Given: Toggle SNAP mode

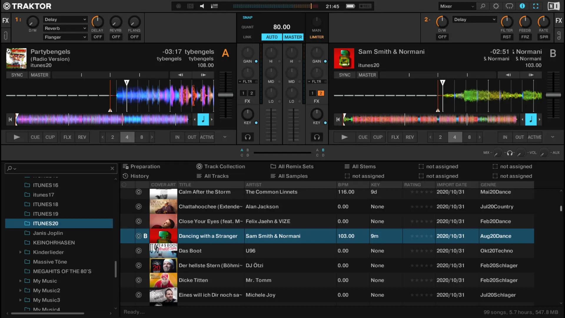Looking at the screenshot, I should [x=247, y=18].
